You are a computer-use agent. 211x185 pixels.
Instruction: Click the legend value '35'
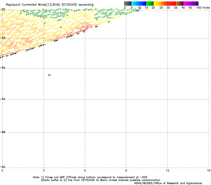(176, 8)
